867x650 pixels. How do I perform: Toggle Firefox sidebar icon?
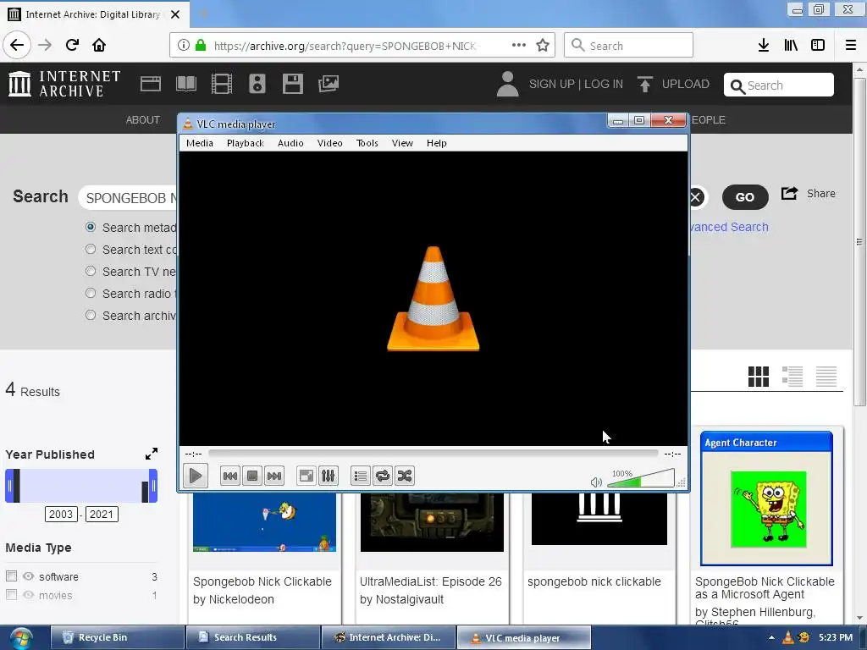pyautogui.click(x=818, y=46)
